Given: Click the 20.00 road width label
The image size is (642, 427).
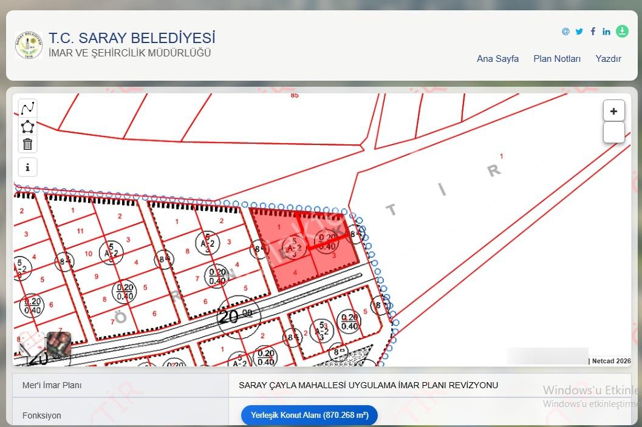Looking at the screenshot, I should tap(235, 315).
